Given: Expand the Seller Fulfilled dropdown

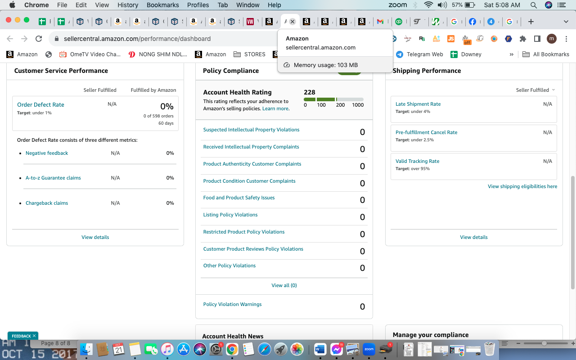Looking at the screenshot, I should 535,90.
